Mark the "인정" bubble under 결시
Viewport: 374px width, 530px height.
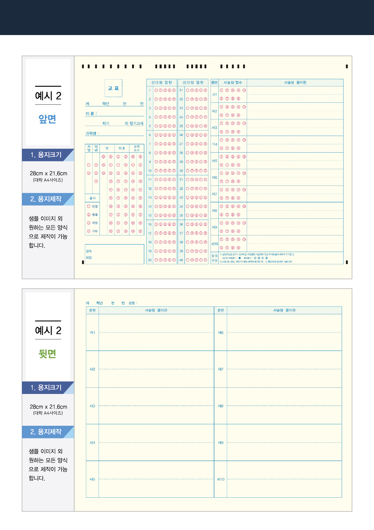(x=89, y=206)
